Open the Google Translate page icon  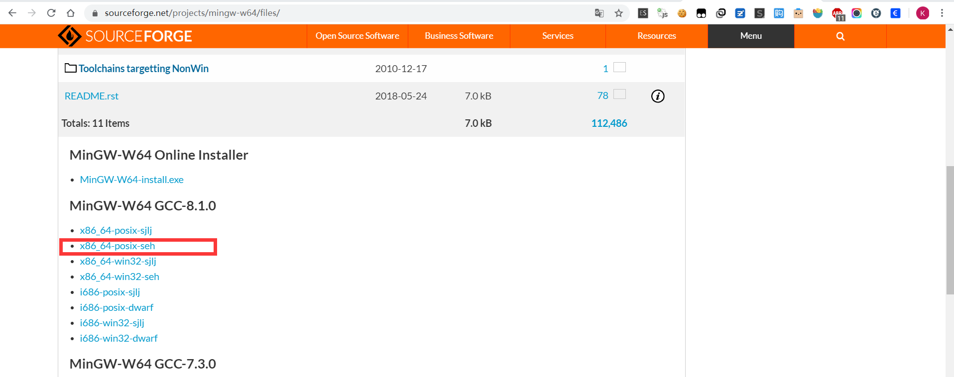tap(599, 13)
